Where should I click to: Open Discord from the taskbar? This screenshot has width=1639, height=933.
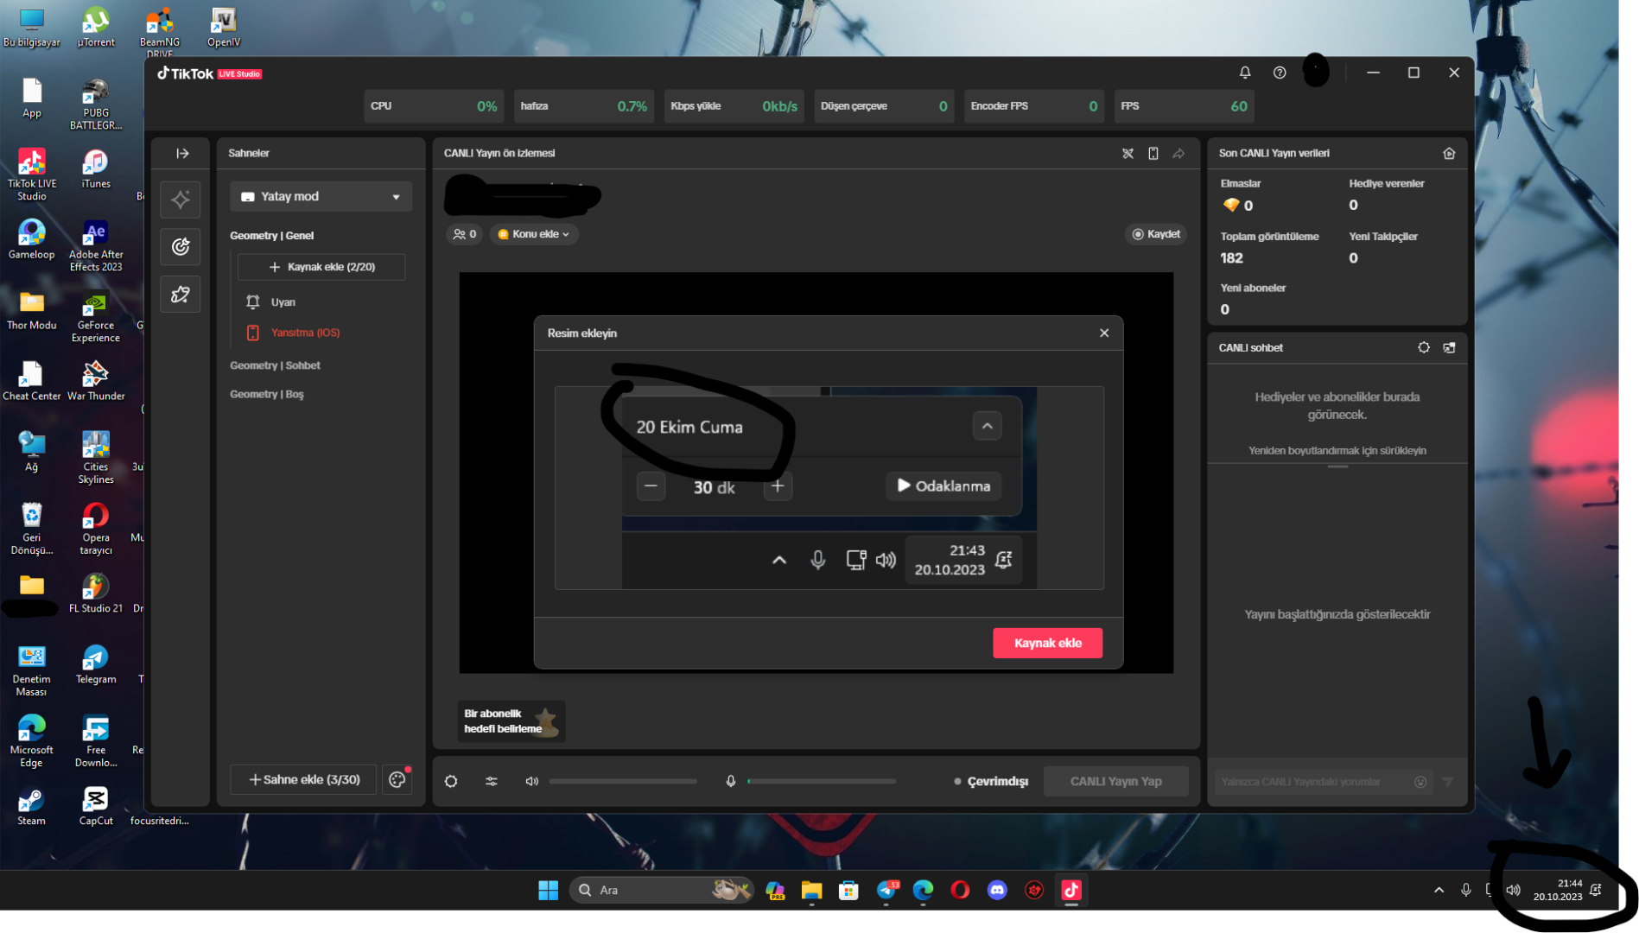coord(997,890)
